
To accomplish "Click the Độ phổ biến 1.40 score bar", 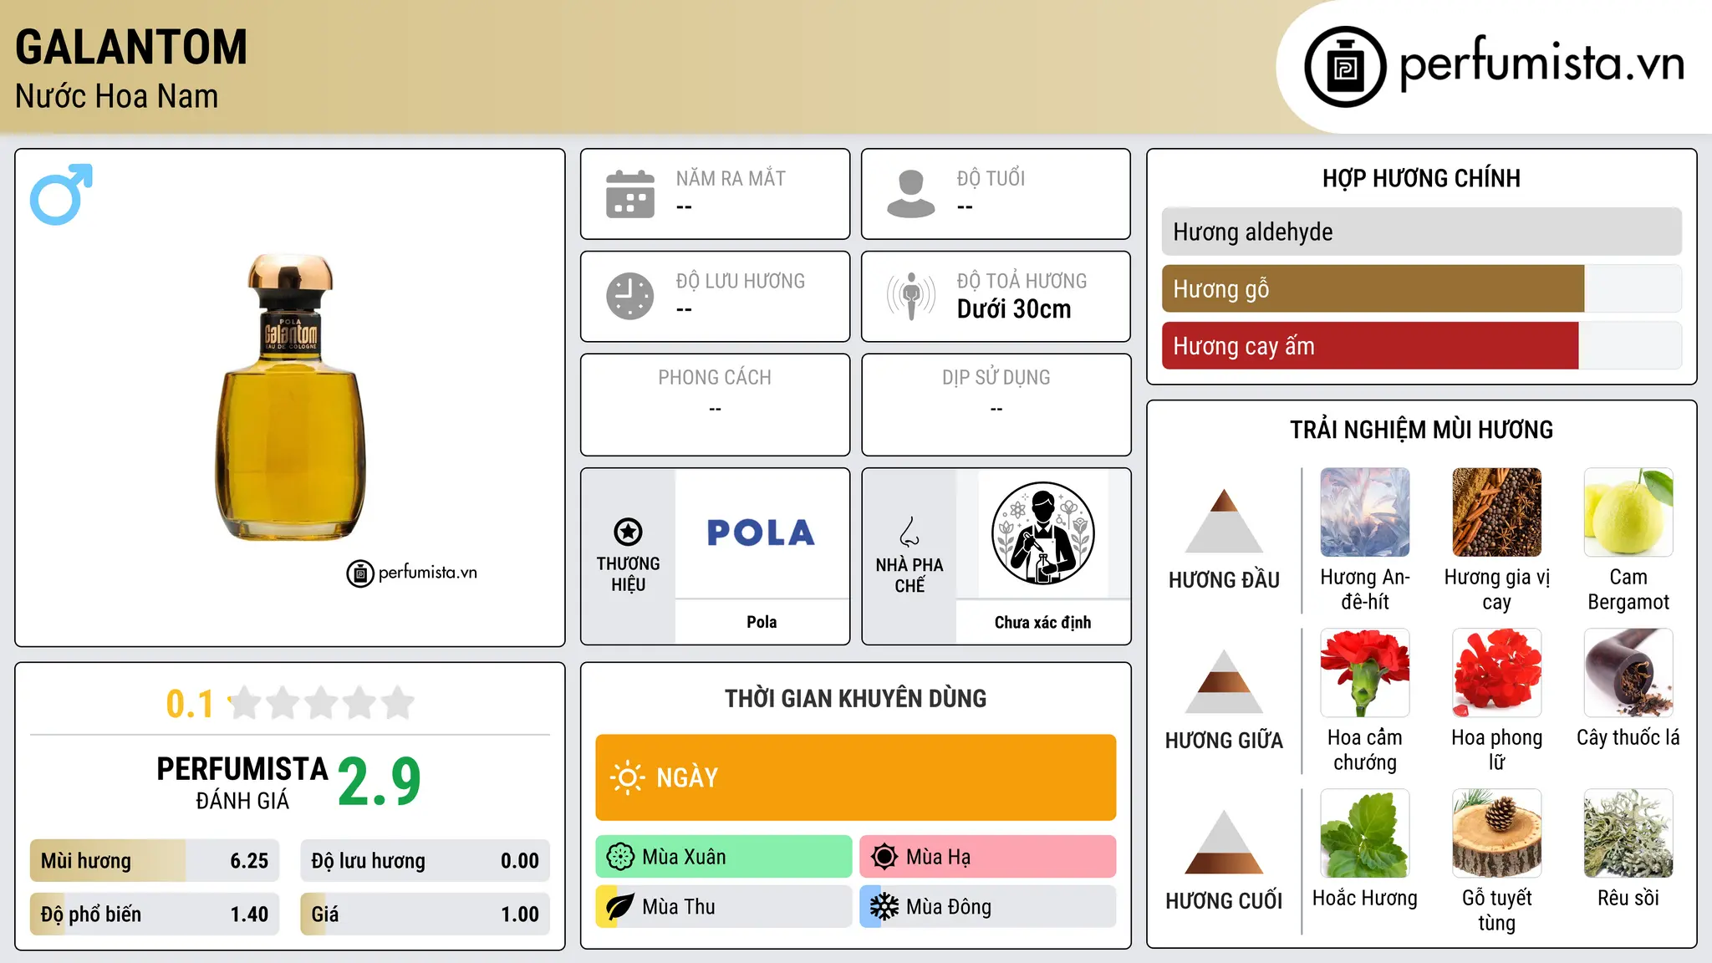I will coord(155,915).
